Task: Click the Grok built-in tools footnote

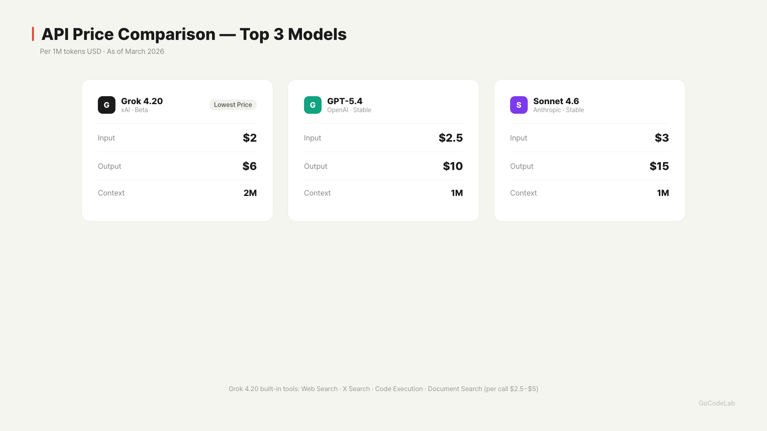Action: coord(383,389)
